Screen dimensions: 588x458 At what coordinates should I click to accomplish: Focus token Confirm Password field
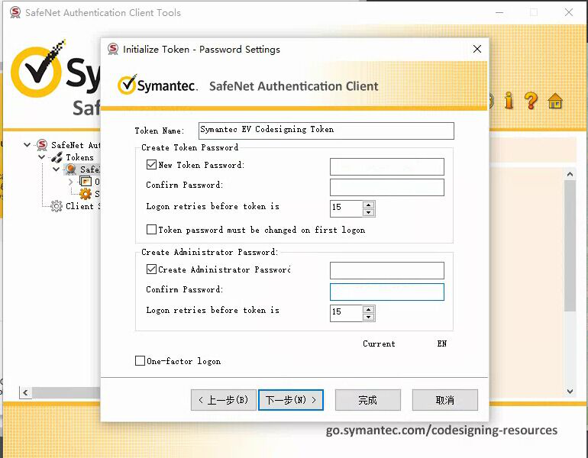[387, 187]
